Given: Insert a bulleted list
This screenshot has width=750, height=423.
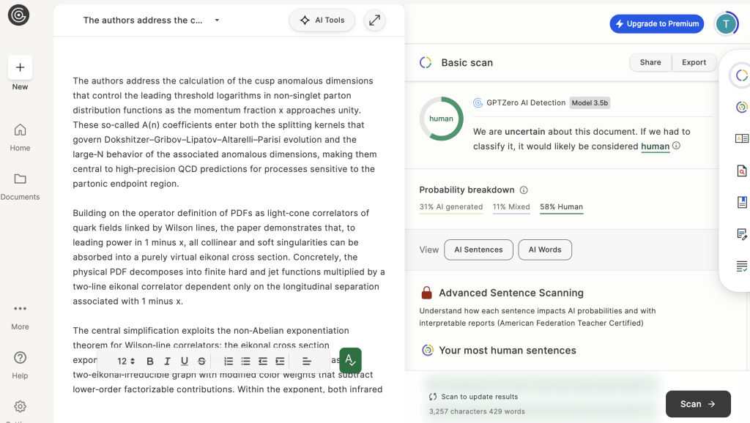Looking at the screenshot, I should coord(245,362).
